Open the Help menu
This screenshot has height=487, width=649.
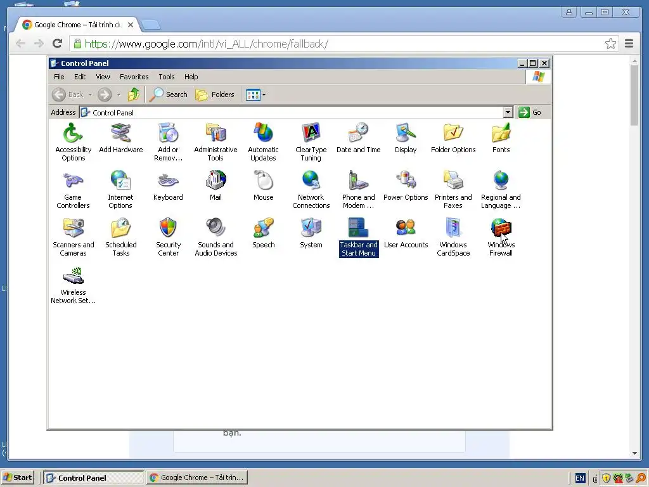[x=191, y=77]
